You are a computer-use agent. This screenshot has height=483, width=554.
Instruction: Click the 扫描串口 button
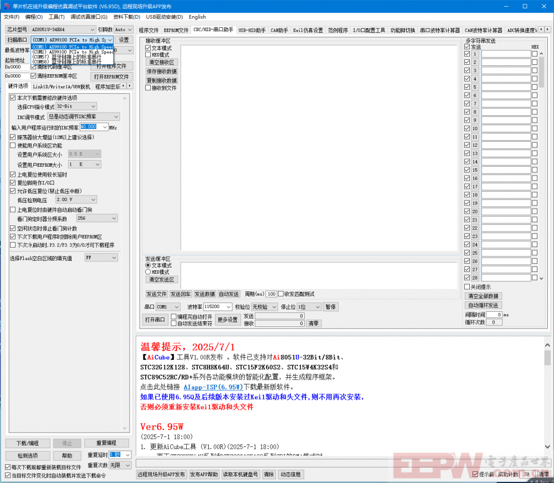click(x=17, y=40)
